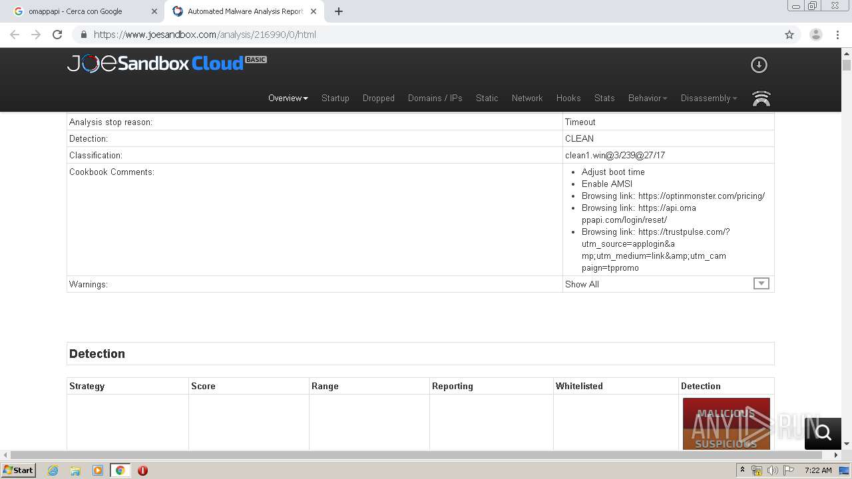Go to the Stats section
Viewport: 852px width, 479px height.
point(604,98)
